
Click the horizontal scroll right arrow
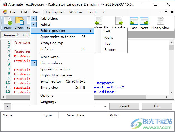167,97
